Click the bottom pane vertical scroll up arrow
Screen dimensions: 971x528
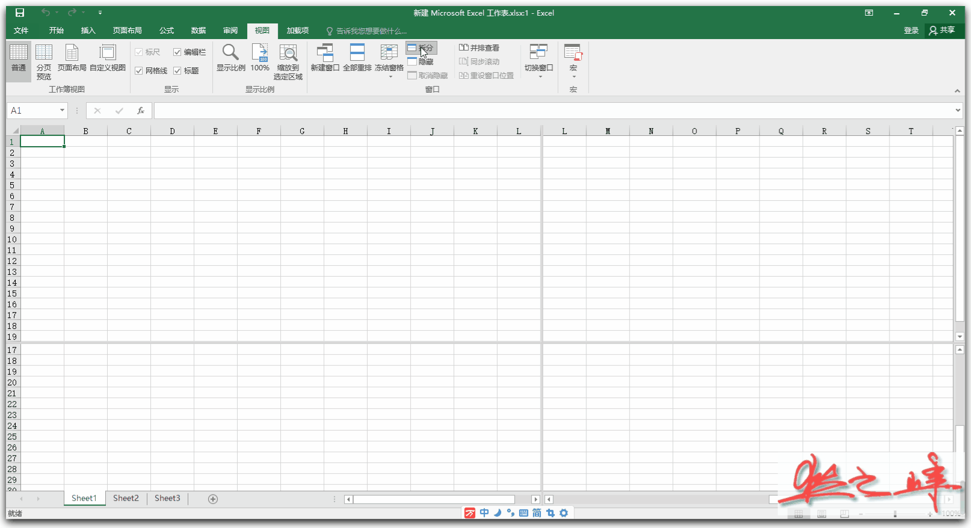(x=960, y=350)
